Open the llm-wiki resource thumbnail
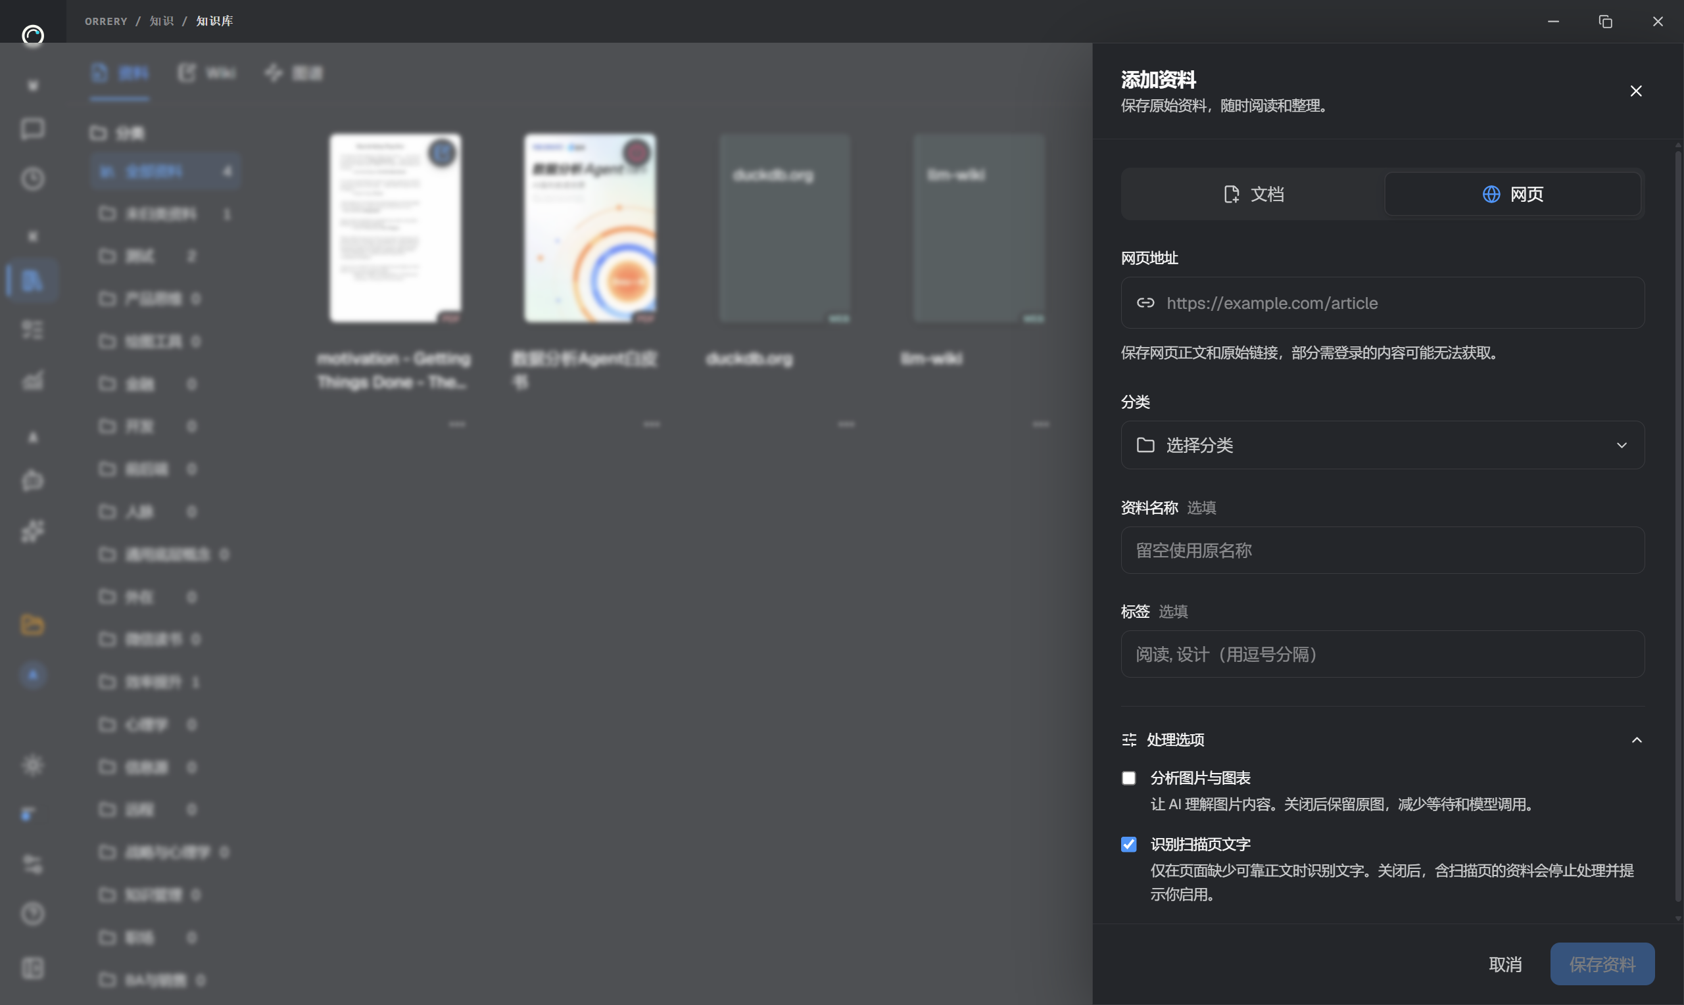Screen dimensions: 1684x1005 click(x=979, y=227)
